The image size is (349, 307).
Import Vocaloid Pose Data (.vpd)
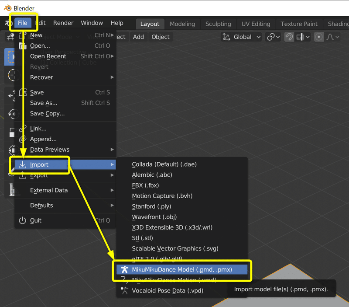(x=182, y=291)
